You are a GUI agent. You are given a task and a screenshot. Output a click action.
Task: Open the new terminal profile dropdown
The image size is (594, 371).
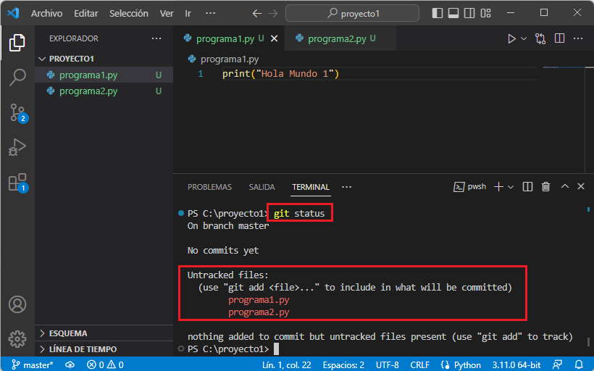coord(511,187)
